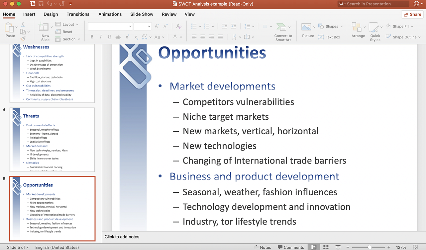Viewport: 426px width, 250px height.
Task: Toggle Bold formatting
Action: pos(92,37)
